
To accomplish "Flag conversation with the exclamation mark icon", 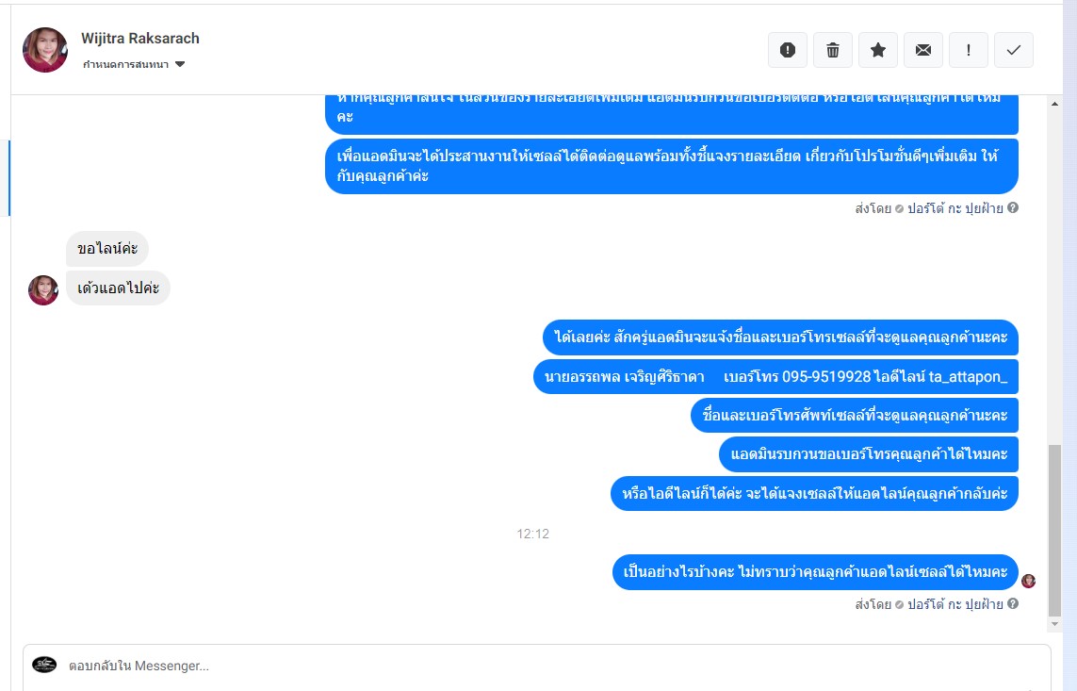I will coord(969,50).
